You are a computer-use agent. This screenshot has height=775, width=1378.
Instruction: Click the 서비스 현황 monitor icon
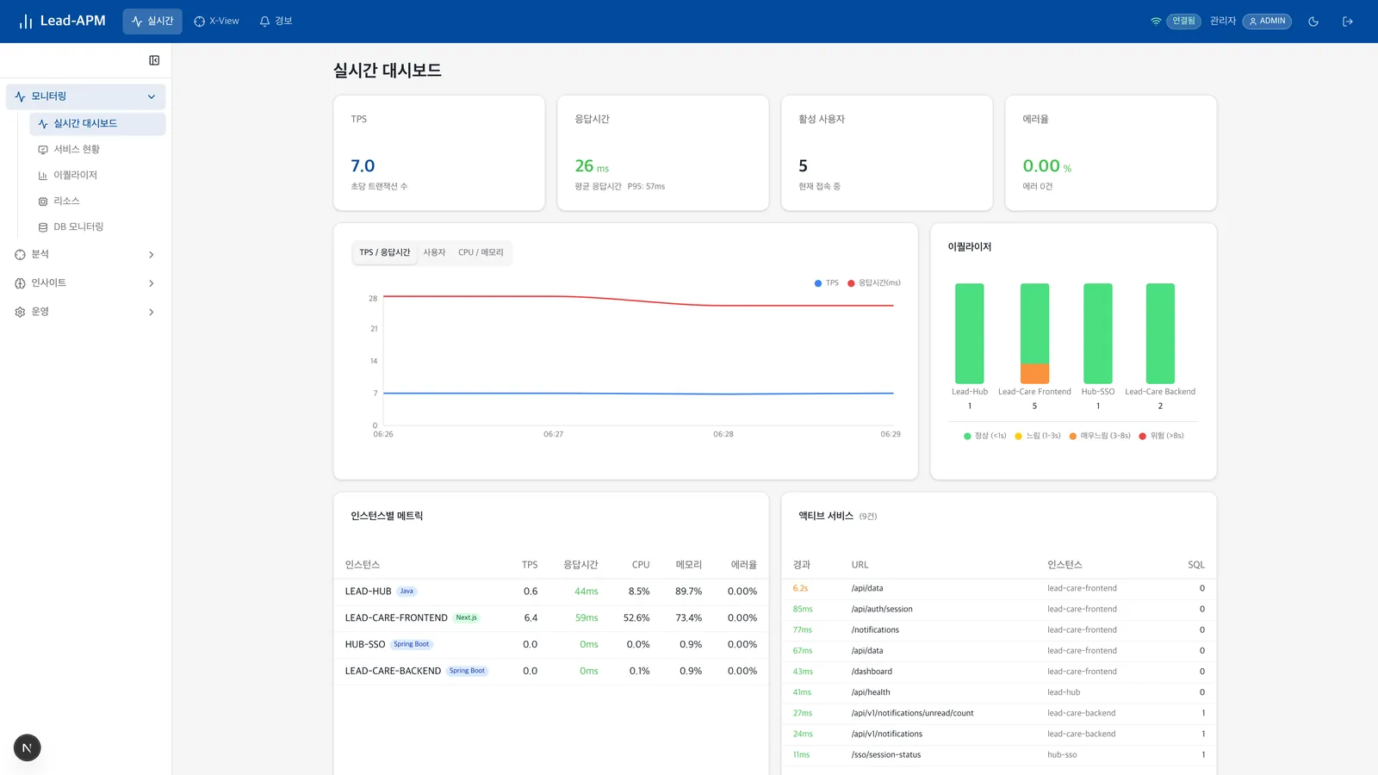pyautogui.click(x=43, y=150)
